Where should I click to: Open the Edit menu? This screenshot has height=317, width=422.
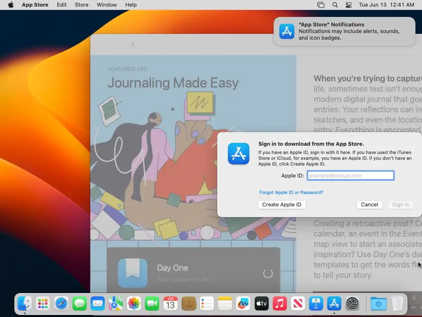pos(62,5)
